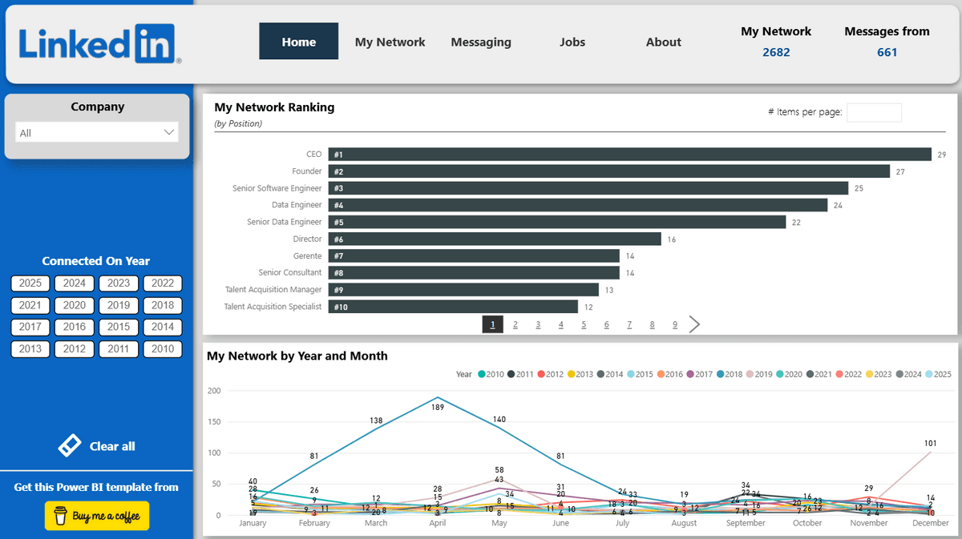
Task: Click the Clear all eraser icon
Action: tap(70, 446)
